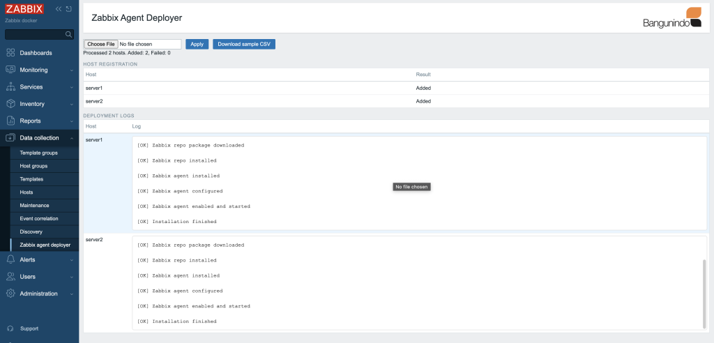Click Choose File to upload CSV
The image size is (714, 343).
coord(101,44)
